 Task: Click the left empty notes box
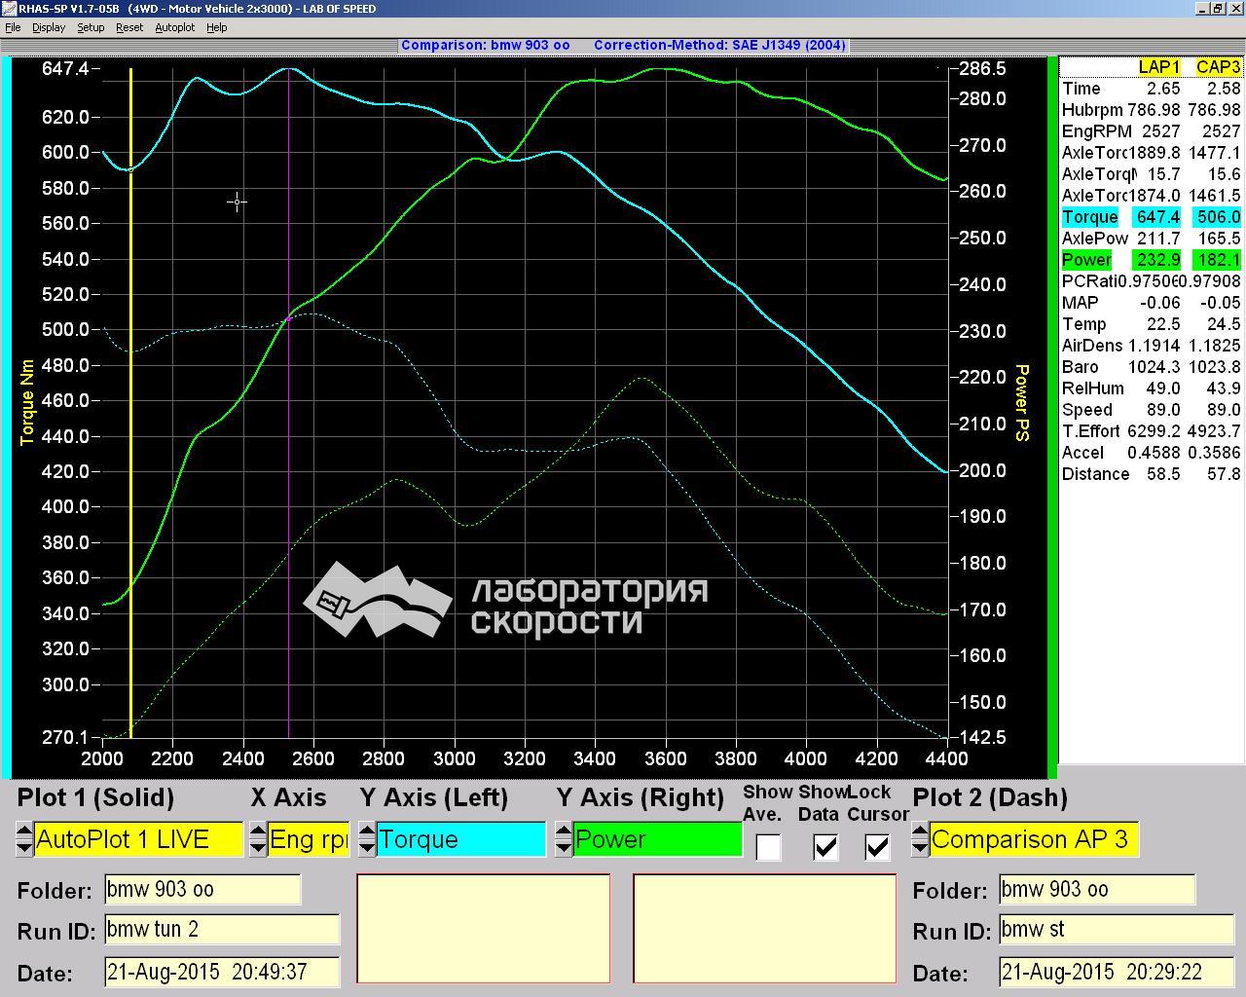coord(484,928)
